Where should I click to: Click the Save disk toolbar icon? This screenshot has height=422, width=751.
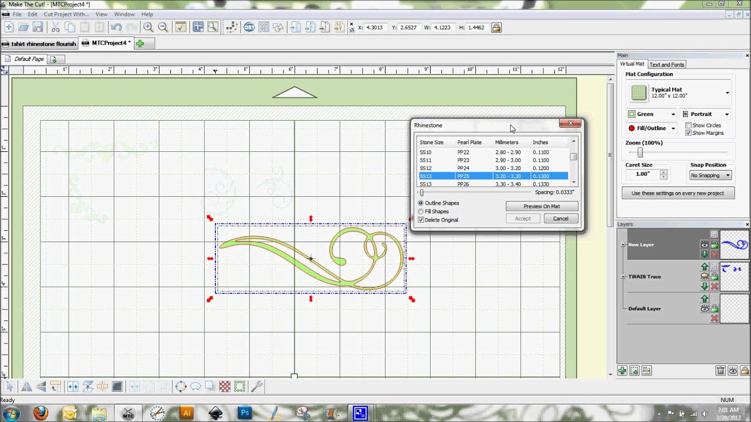pos(38,27)
